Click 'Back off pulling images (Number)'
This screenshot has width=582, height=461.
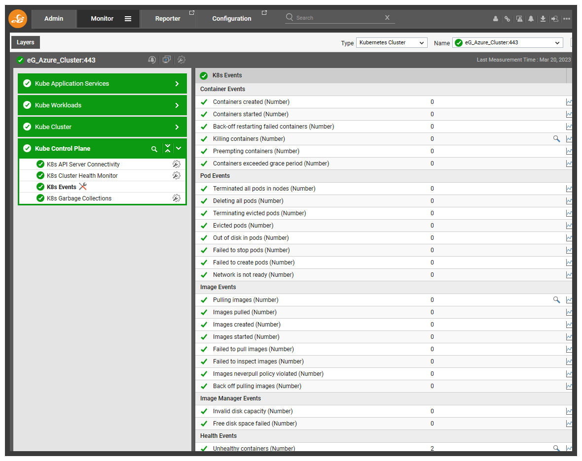pyautogui.click(x=257, y=386)
